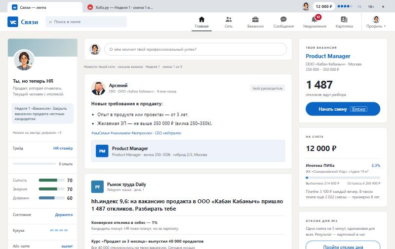Viewport: 395px width, 249px height.
Task: Open the hh.индекс 9,6 headline
Action: [x=187, y=205]
